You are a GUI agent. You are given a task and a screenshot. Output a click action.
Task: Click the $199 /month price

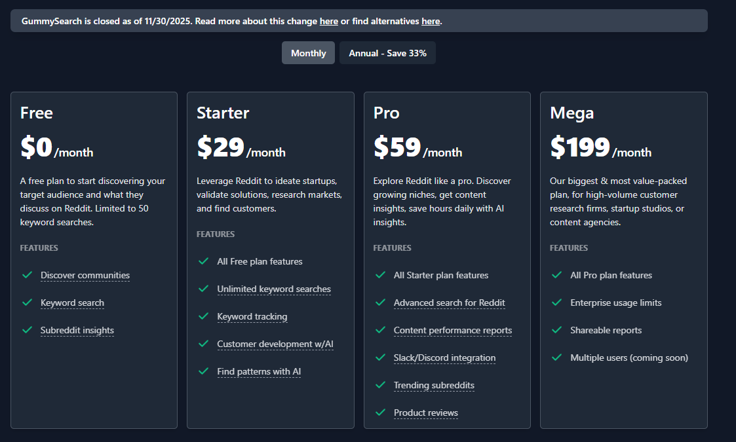coord(601,147)
